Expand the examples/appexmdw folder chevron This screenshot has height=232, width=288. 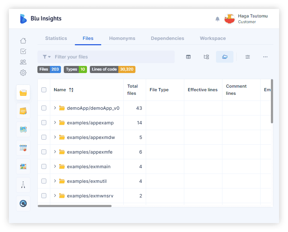55,137
